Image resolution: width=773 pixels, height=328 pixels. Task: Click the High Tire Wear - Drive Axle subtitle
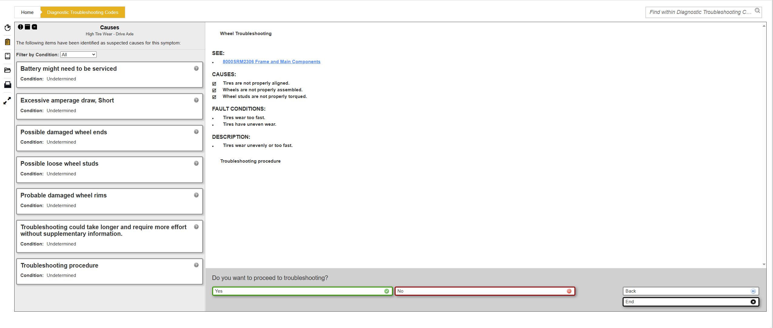tap(109, 34)
